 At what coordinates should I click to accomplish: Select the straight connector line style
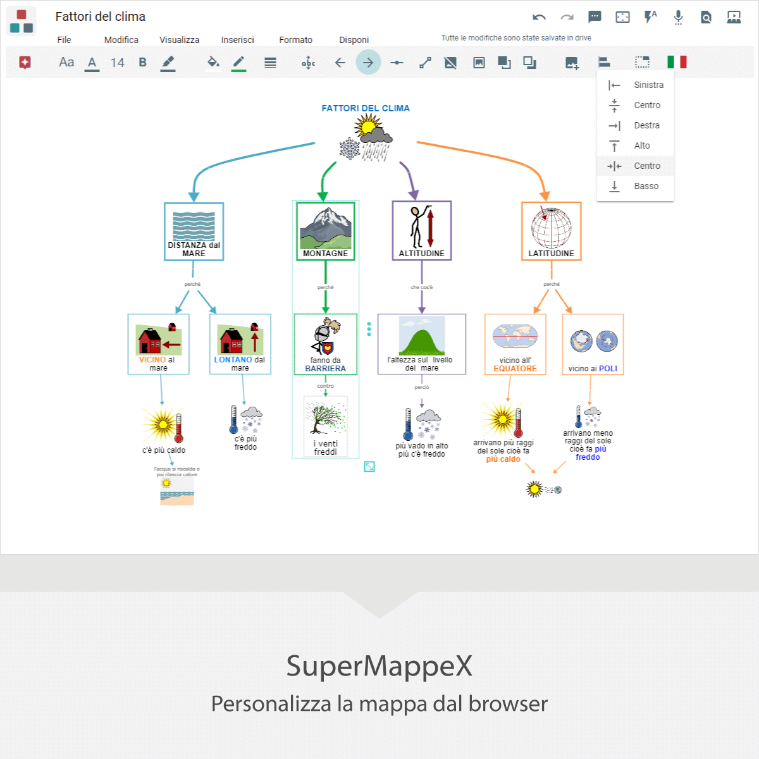397,63
